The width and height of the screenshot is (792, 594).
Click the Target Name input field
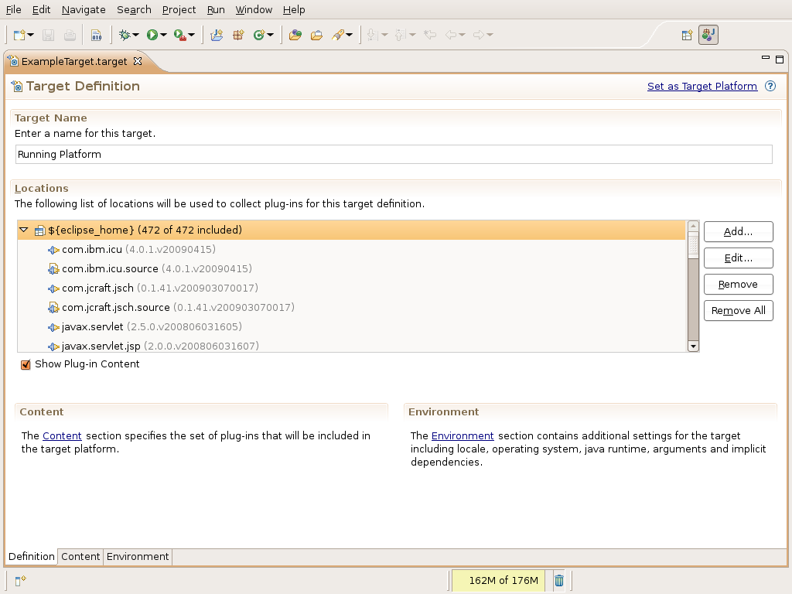point(394,154)
